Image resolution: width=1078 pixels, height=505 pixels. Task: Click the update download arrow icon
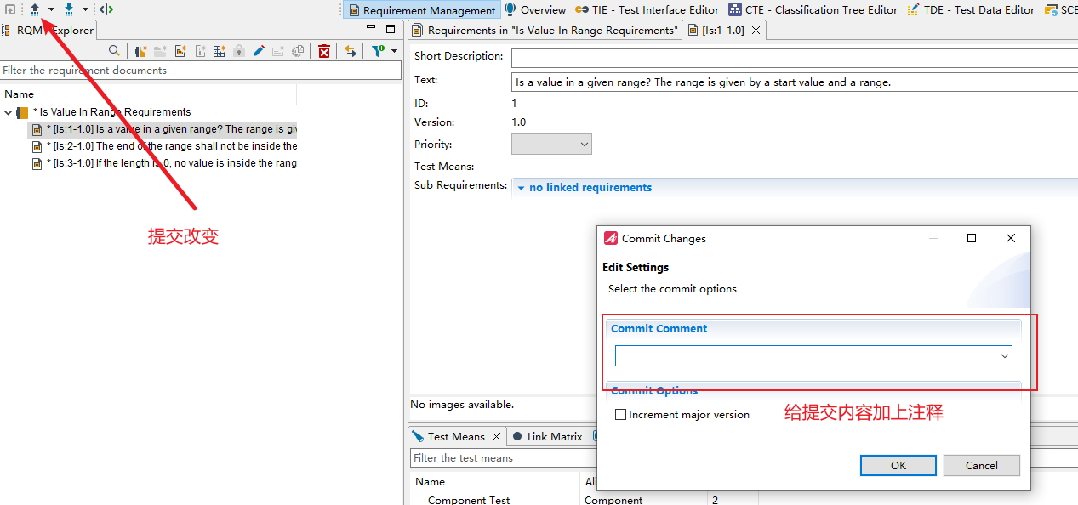point(69,9)
